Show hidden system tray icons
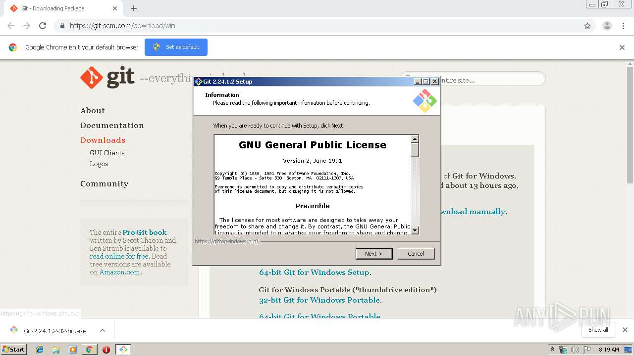This screenshot has width=634, height=356. point(552,349)
